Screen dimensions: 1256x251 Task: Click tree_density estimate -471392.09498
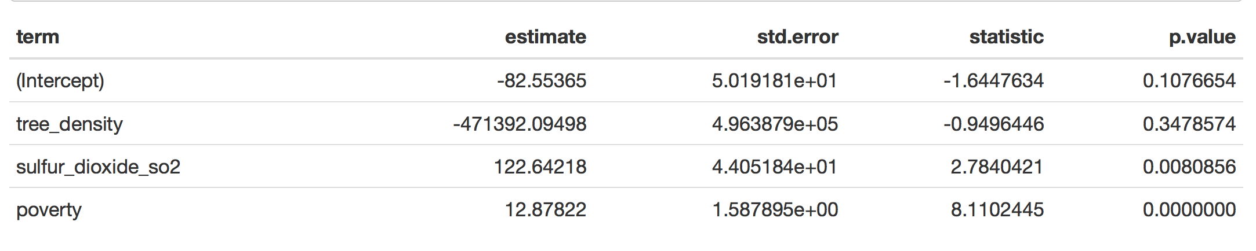(x=520, y=124)
